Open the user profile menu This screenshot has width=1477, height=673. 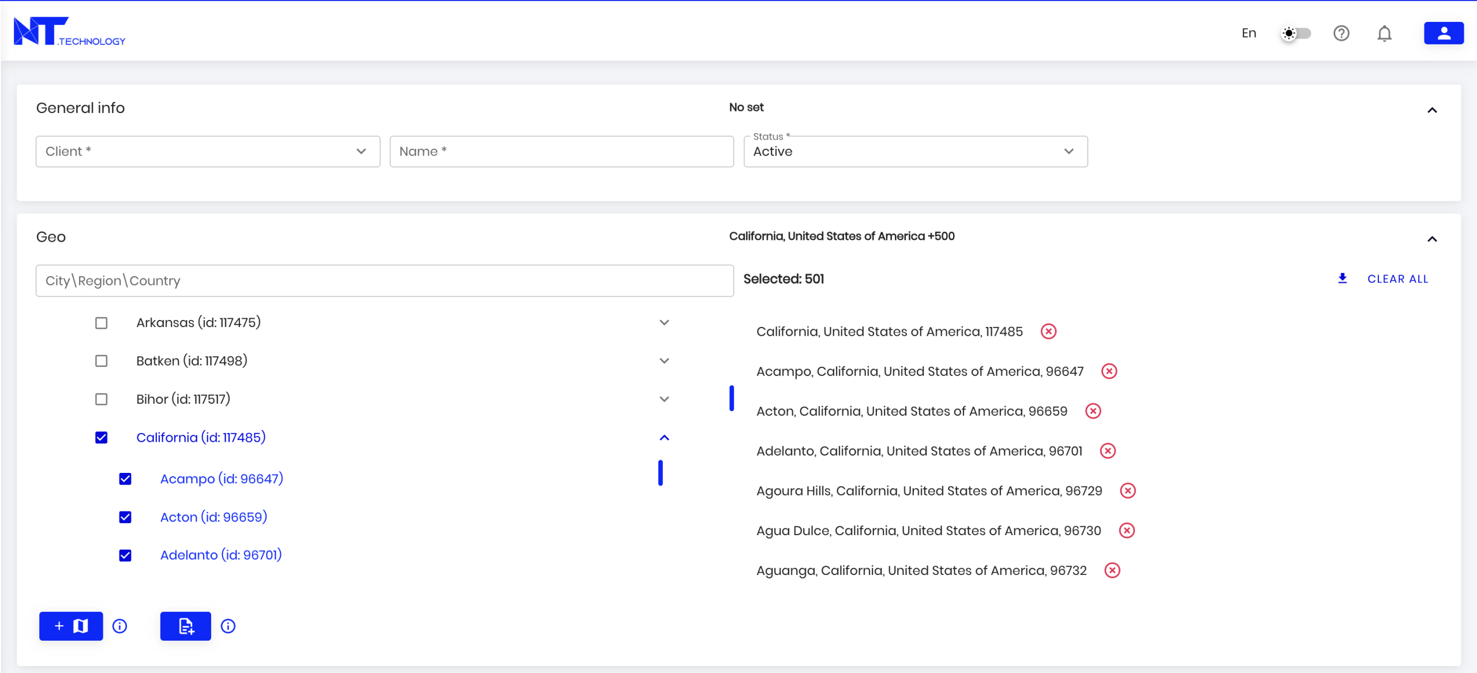tap(1443, 33)
